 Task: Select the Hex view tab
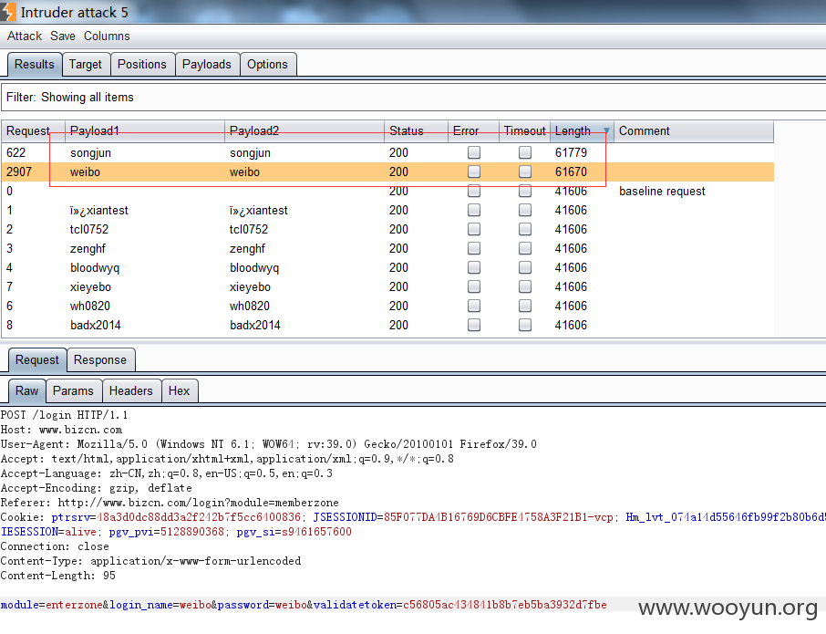[179, 391]
